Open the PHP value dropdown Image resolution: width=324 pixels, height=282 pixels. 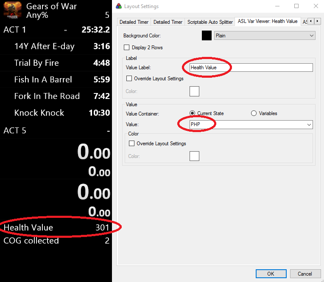[251, 124]
